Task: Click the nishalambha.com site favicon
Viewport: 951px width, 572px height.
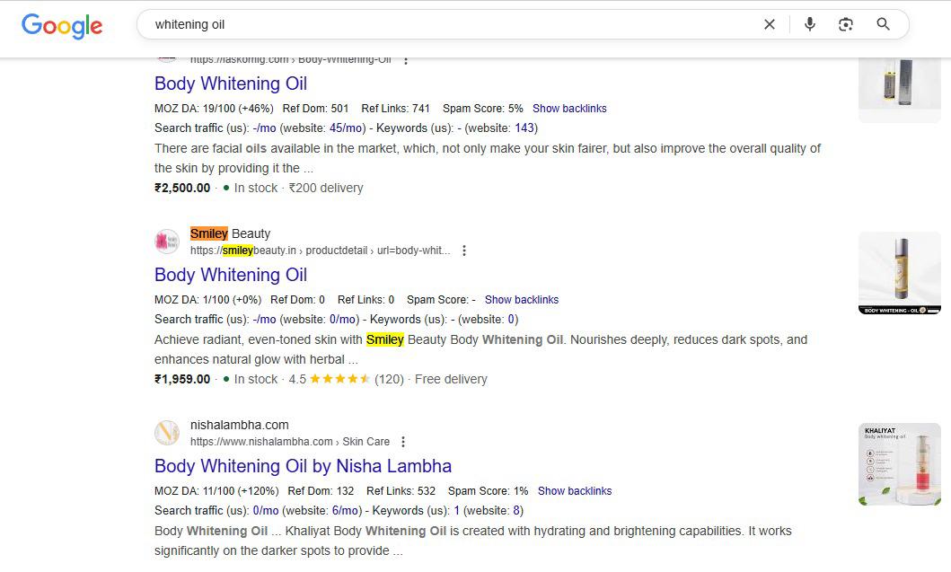Action: tap(167, 433)
